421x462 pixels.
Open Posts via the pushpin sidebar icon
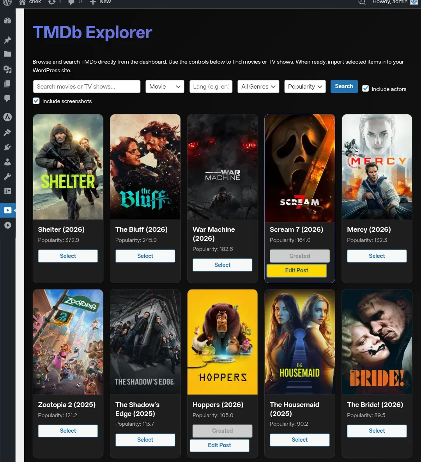coord(8,40)
